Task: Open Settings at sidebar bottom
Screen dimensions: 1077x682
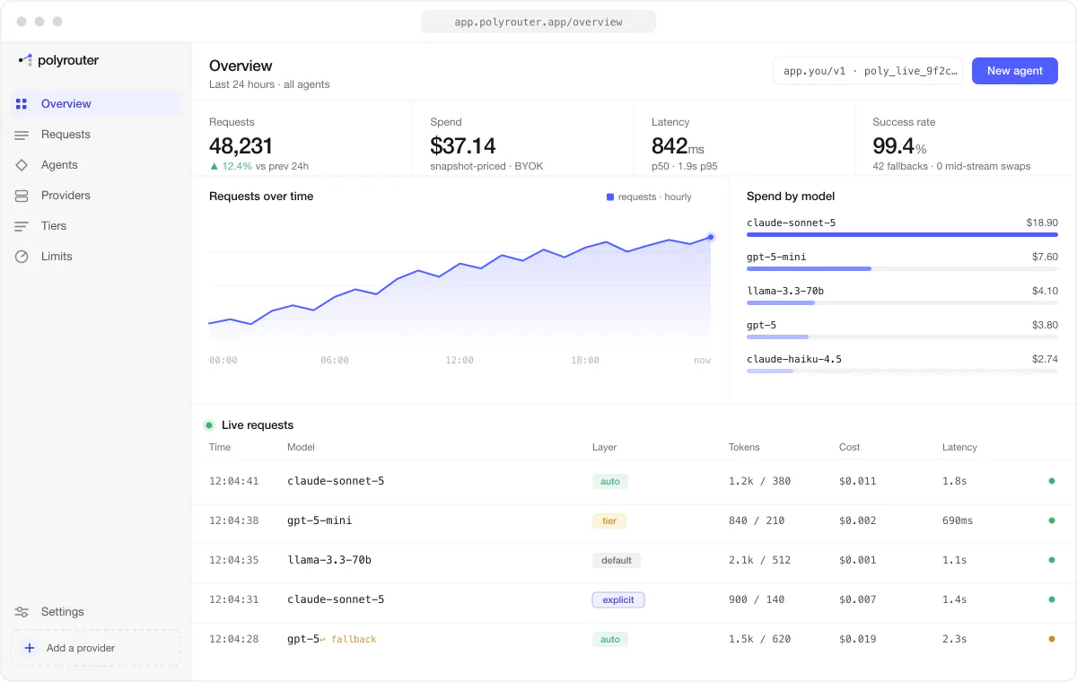Action: point(95,612)
